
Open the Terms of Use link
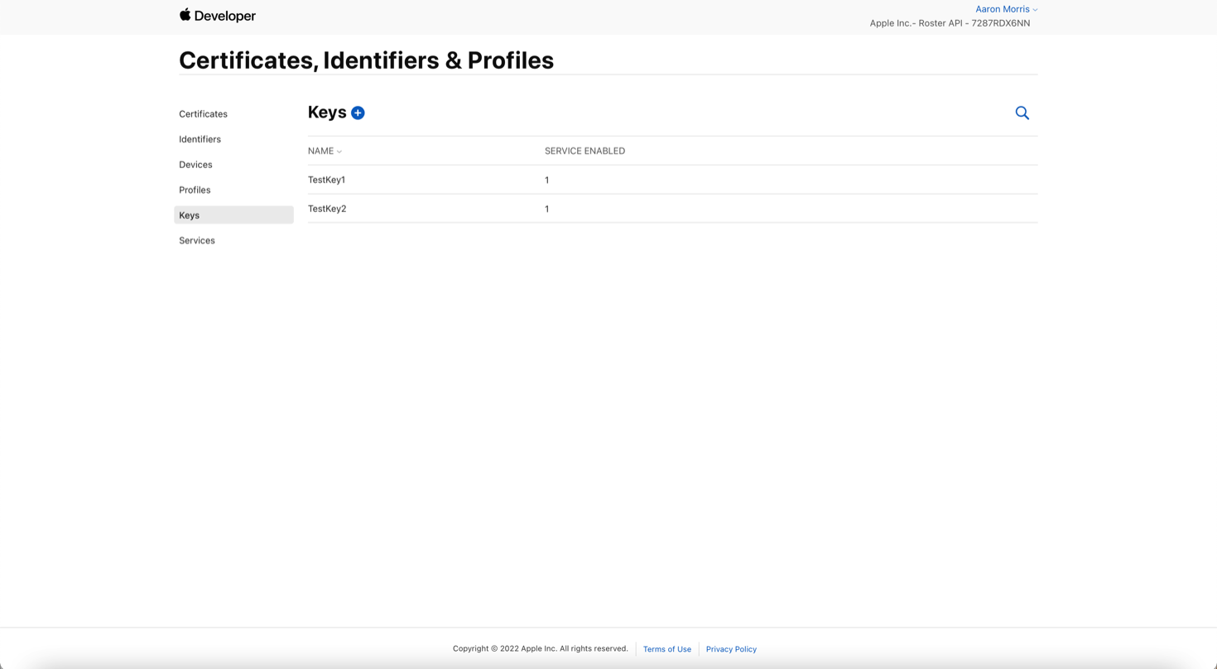[667, 649]
